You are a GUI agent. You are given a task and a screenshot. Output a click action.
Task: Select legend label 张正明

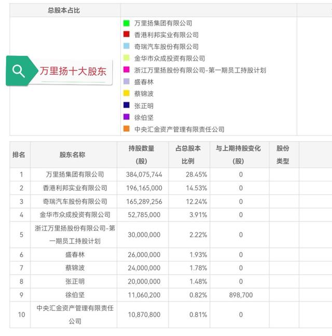(x=144, y=106)
